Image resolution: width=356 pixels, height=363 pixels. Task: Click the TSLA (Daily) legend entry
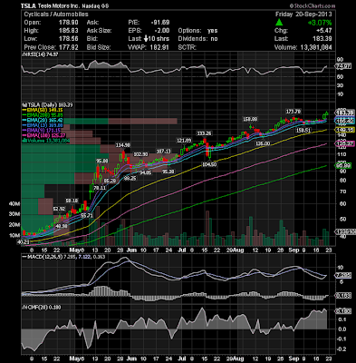click(48, 105)
